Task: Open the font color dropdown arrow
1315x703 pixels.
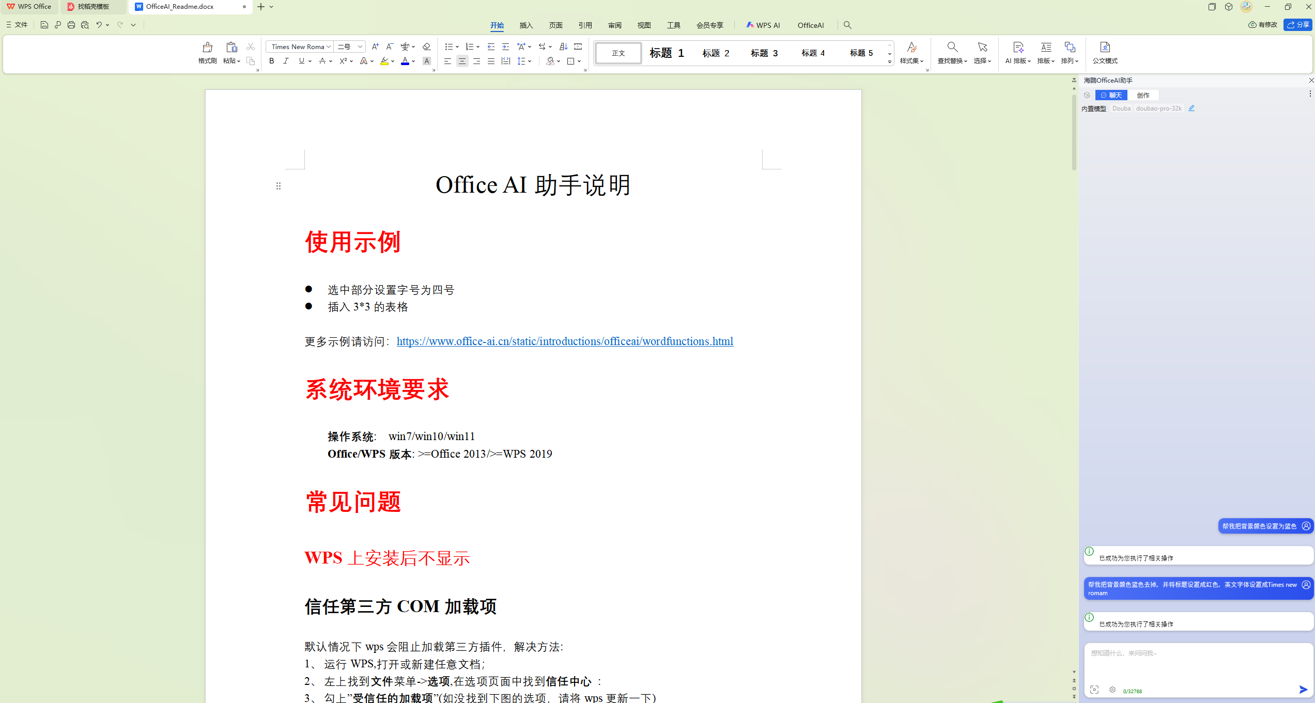Action: (413, 61)
